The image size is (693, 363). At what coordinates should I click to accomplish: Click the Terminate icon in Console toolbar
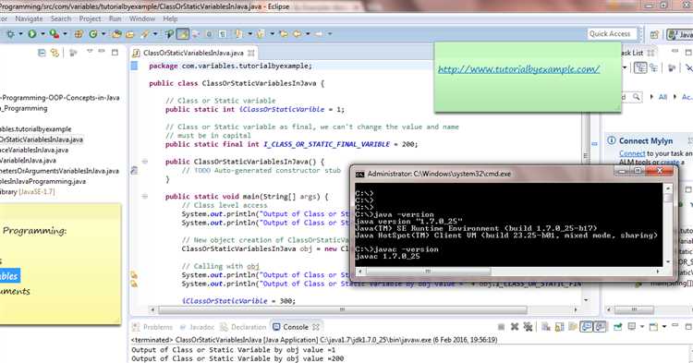tap(501, 327)
